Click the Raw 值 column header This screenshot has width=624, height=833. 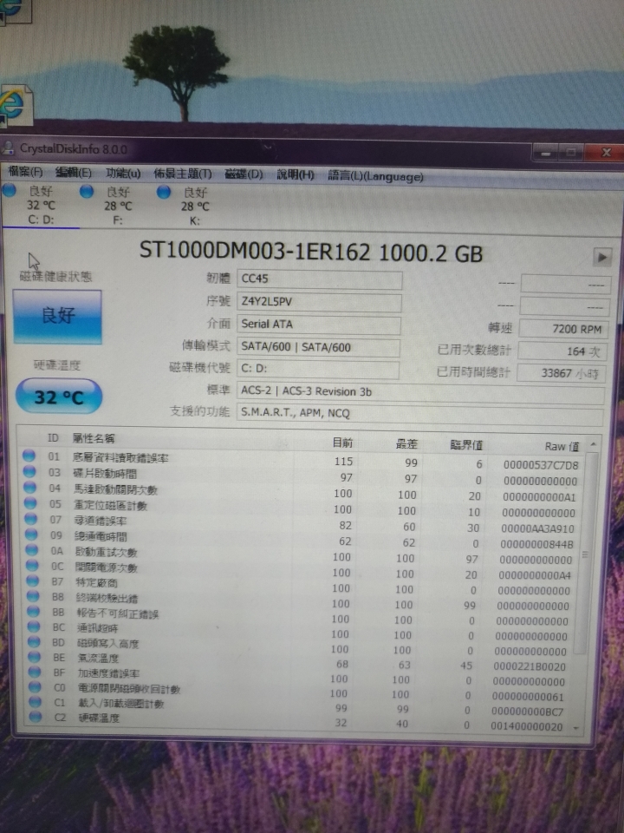click(x=562, y=446)
